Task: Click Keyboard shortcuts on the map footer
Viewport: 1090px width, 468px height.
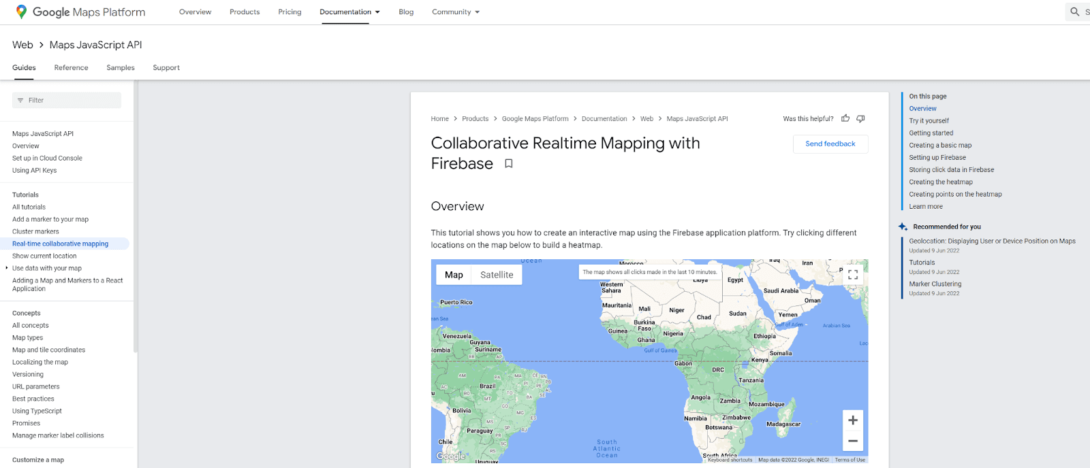Action: point(730,460)
